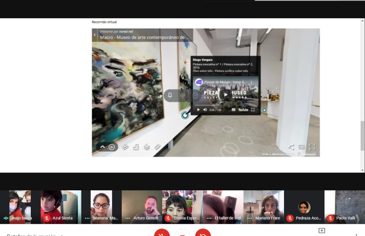Image resolution: width=365 pixels, height=236 pixels.
Task: Click the share icon in the tour
Action: 291,147
